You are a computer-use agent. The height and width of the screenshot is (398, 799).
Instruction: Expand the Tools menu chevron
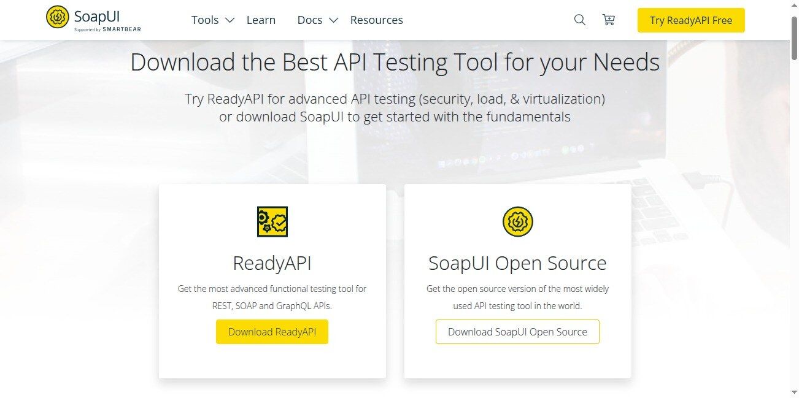click(230, 20)
